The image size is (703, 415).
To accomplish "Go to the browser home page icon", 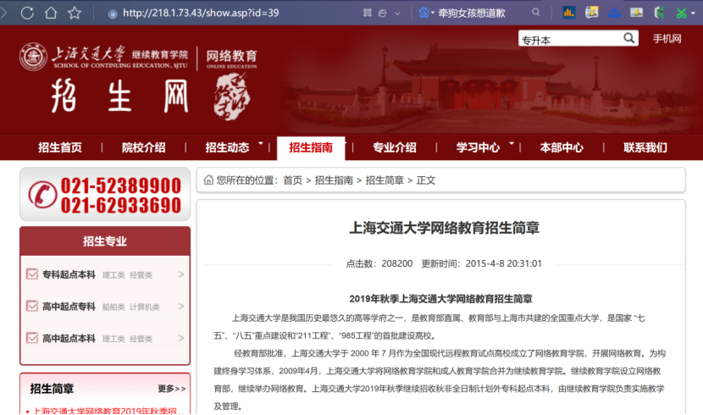I will [x=51, y=13].
